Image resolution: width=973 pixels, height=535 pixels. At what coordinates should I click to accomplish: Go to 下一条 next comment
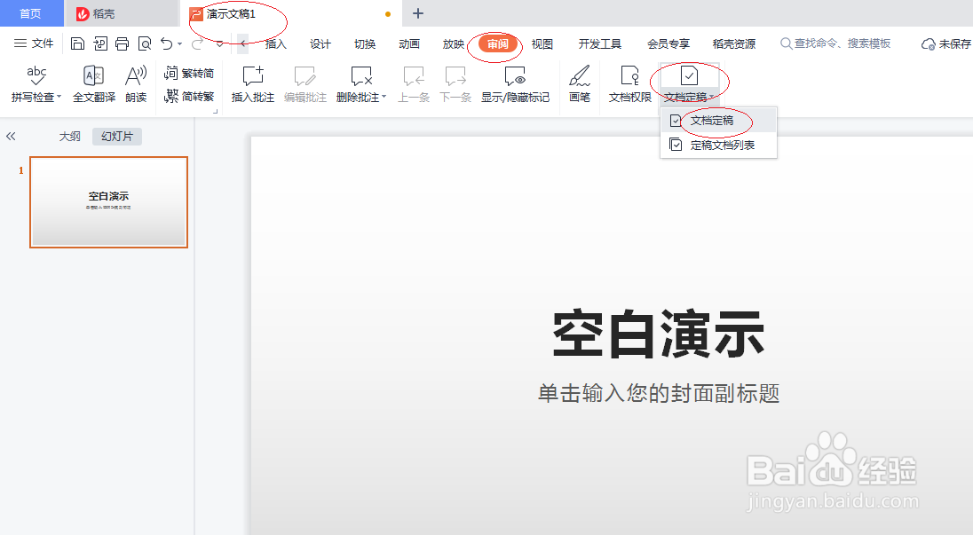pos(455,83)
